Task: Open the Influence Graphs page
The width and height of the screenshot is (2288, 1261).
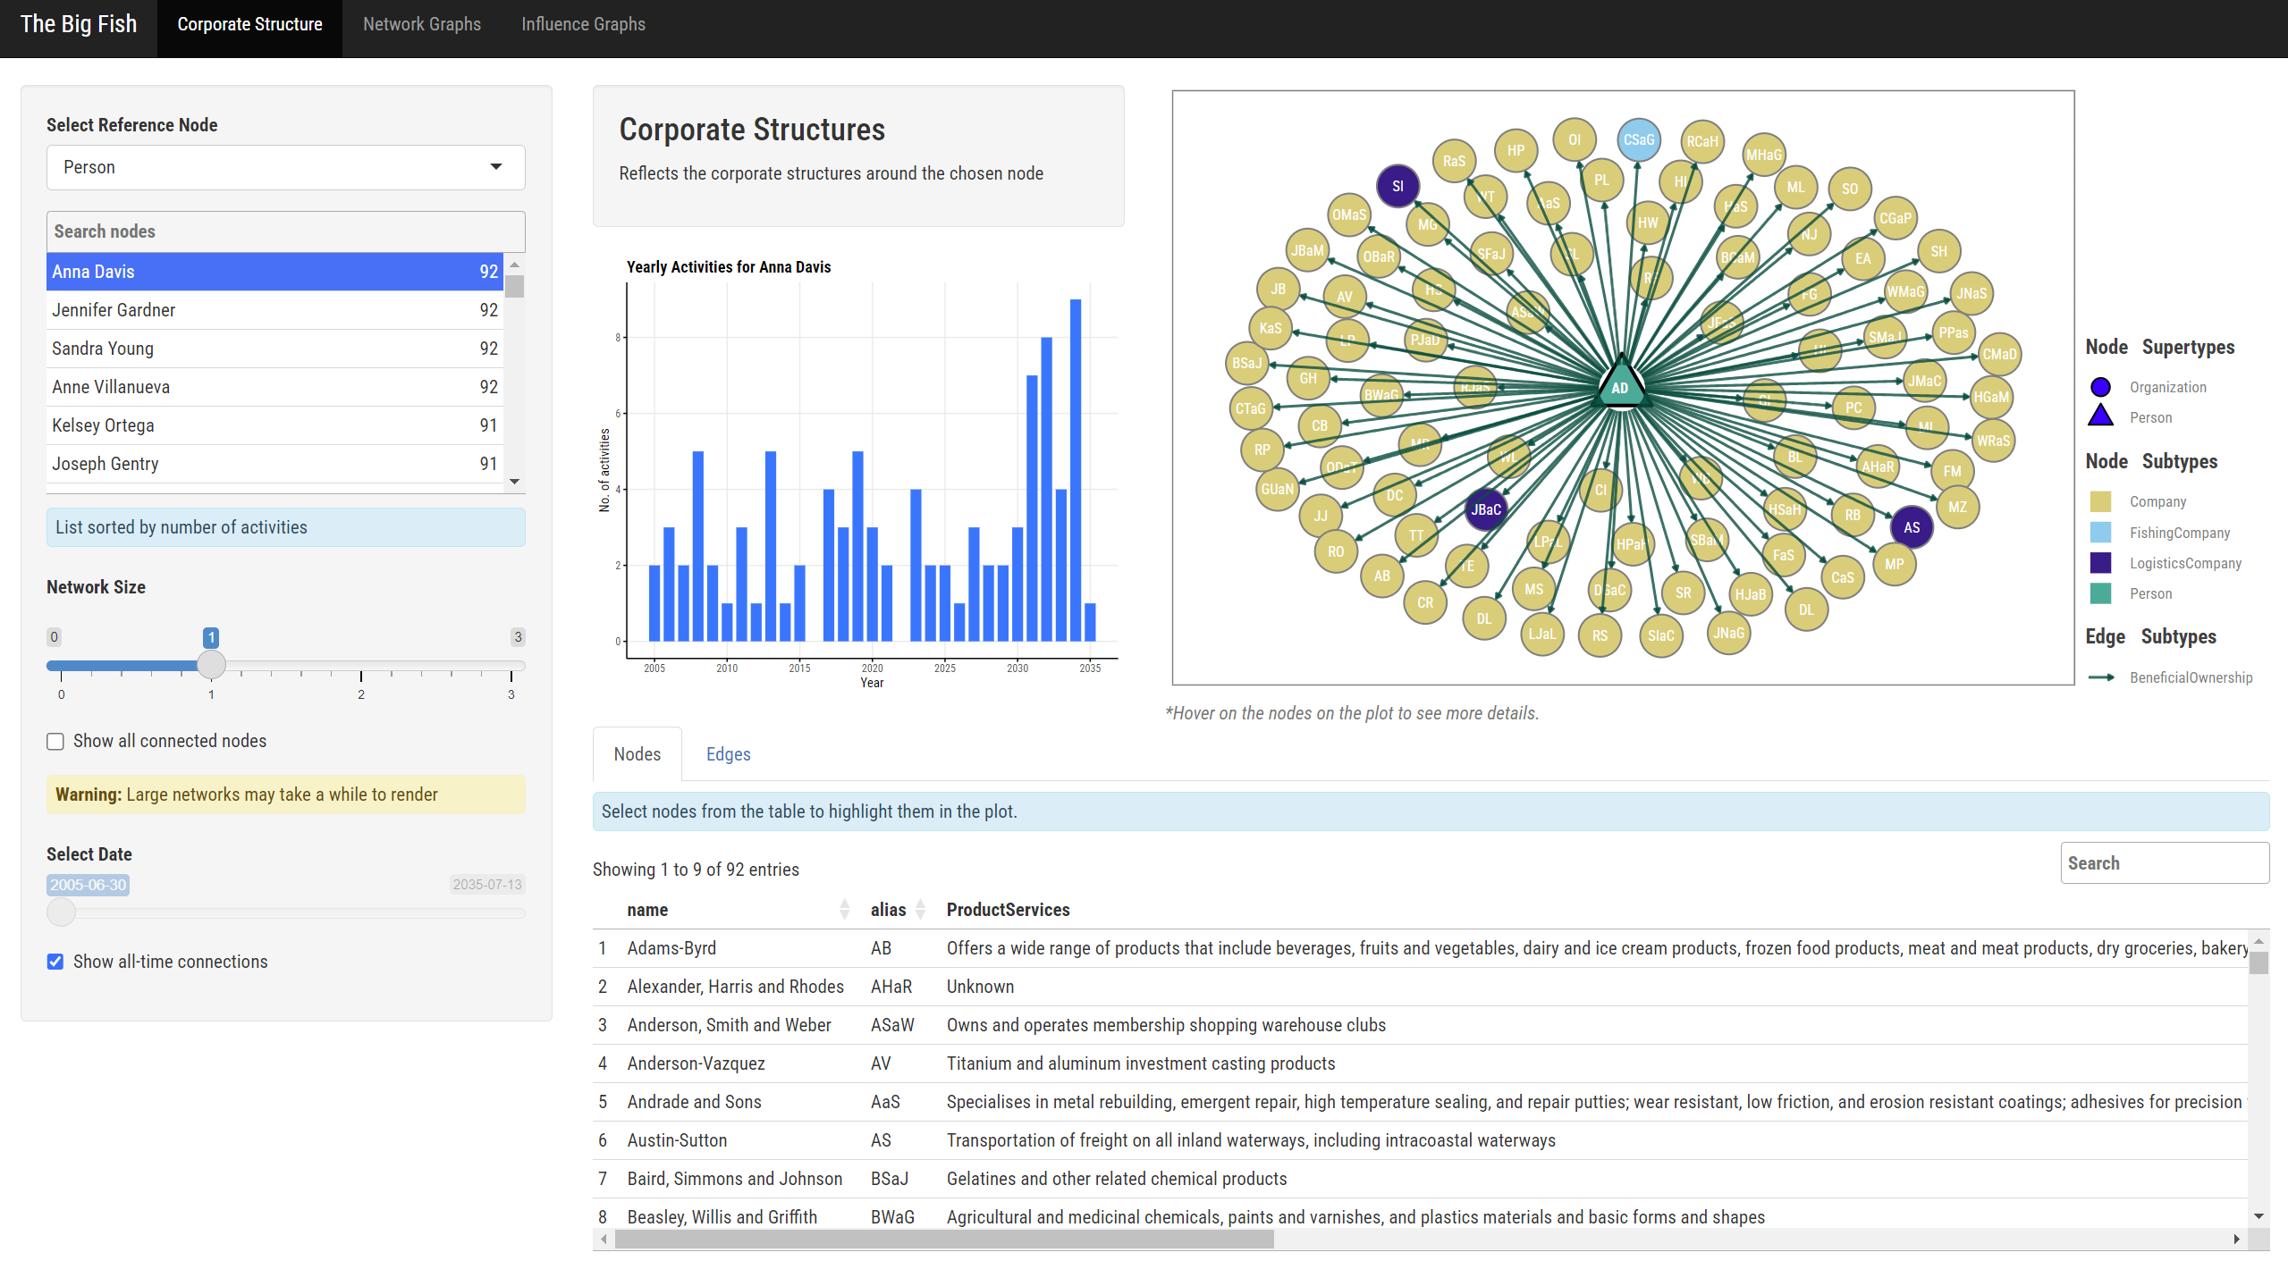Action: coord(583,24)
